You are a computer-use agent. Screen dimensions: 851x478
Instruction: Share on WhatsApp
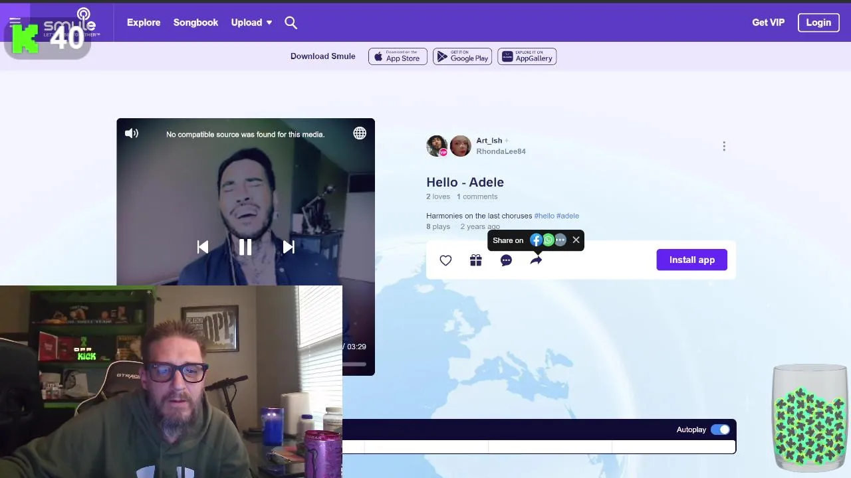coord(548,240)
